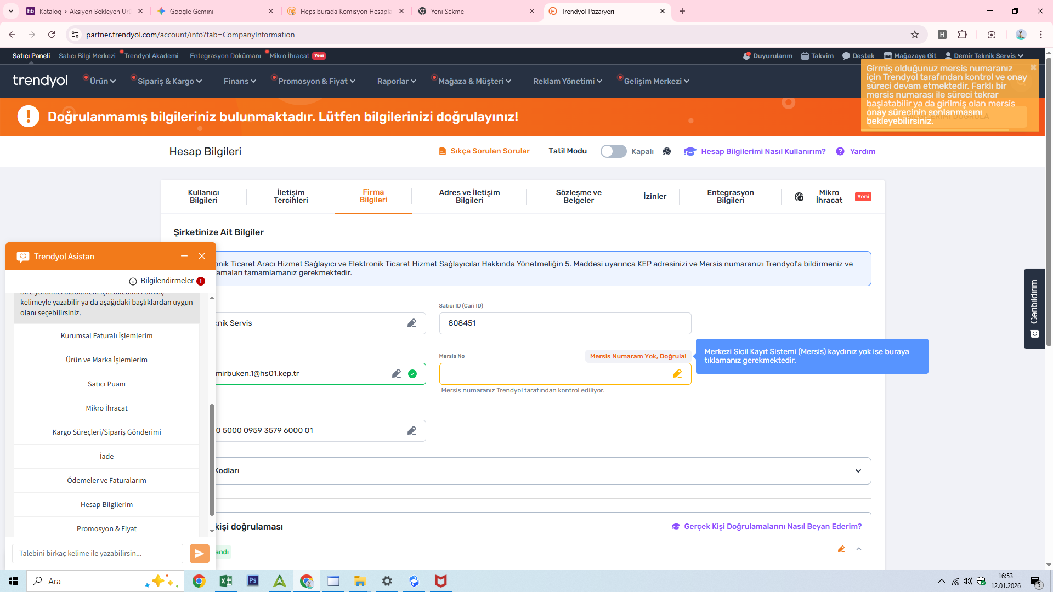
Task: Click the assistant message input box
Action: (98, 554)
